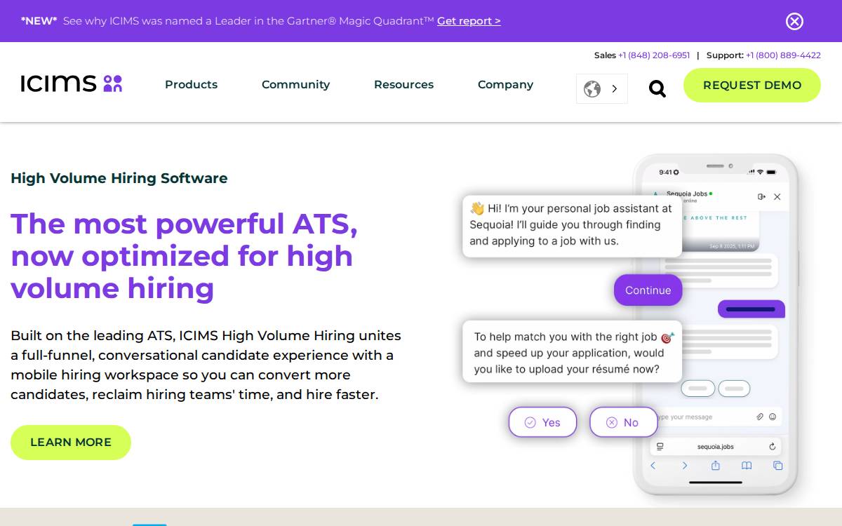Open the Products menu
The height and width of the screenshot is (526, 842).
(191, 85)
